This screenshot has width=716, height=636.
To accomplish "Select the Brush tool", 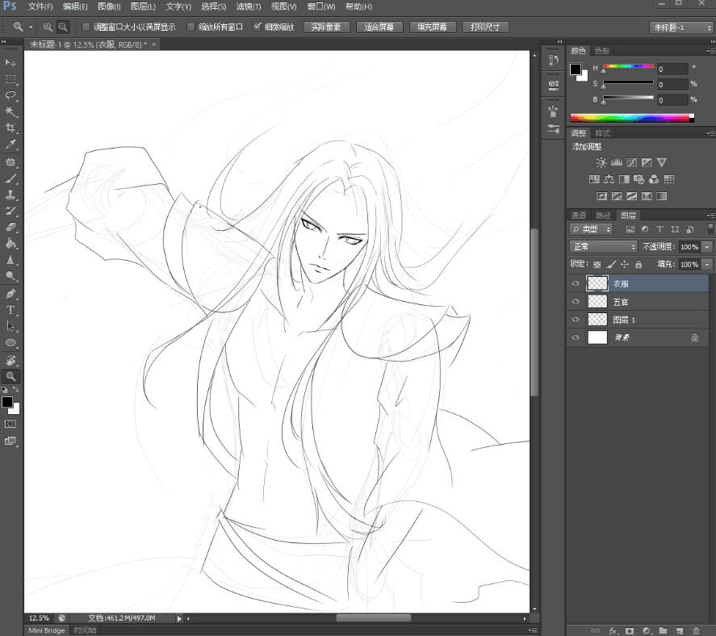I will (x=10, y=178).
